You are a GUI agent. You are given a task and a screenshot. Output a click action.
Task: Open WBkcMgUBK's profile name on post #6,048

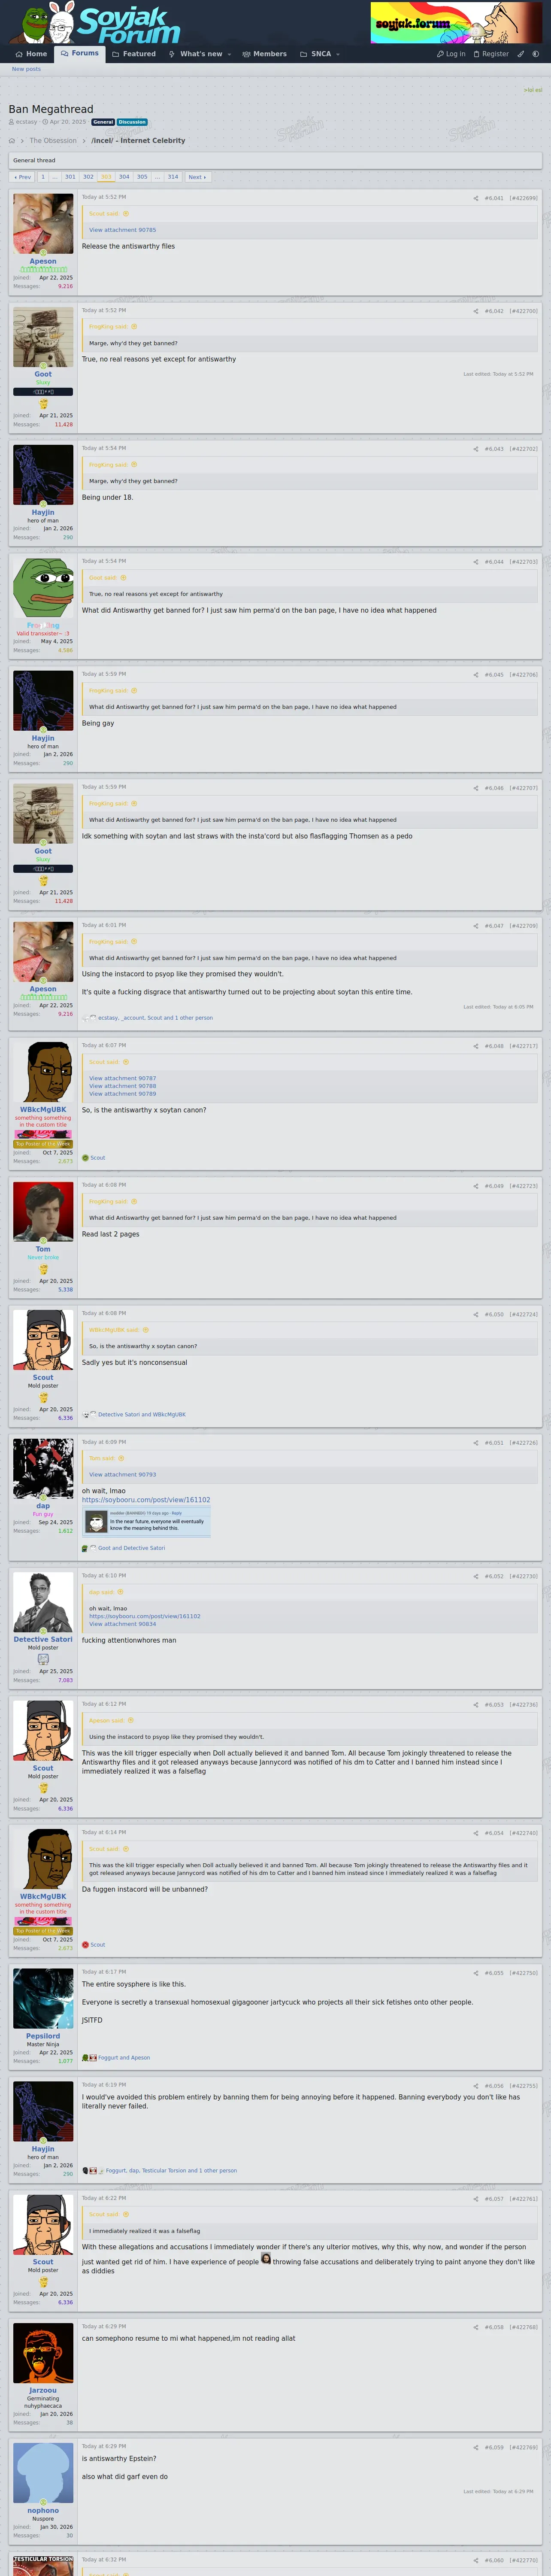pos(43,1109)
